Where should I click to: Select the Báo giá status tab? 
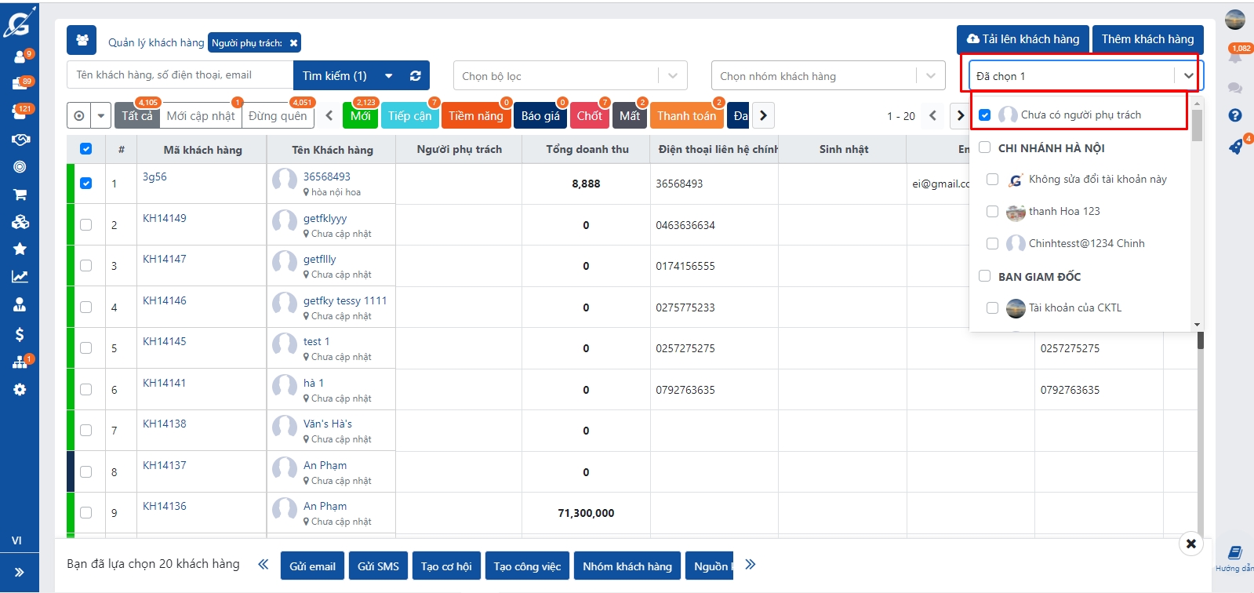coord(540,116)
